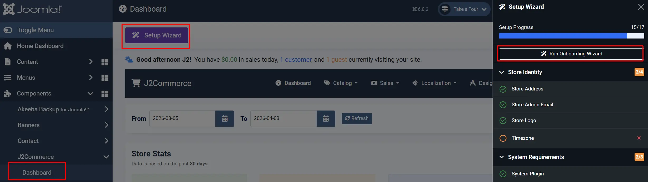
Task: Click the 1 customer link
Action: pyautogui.click(x=296, y=60)
